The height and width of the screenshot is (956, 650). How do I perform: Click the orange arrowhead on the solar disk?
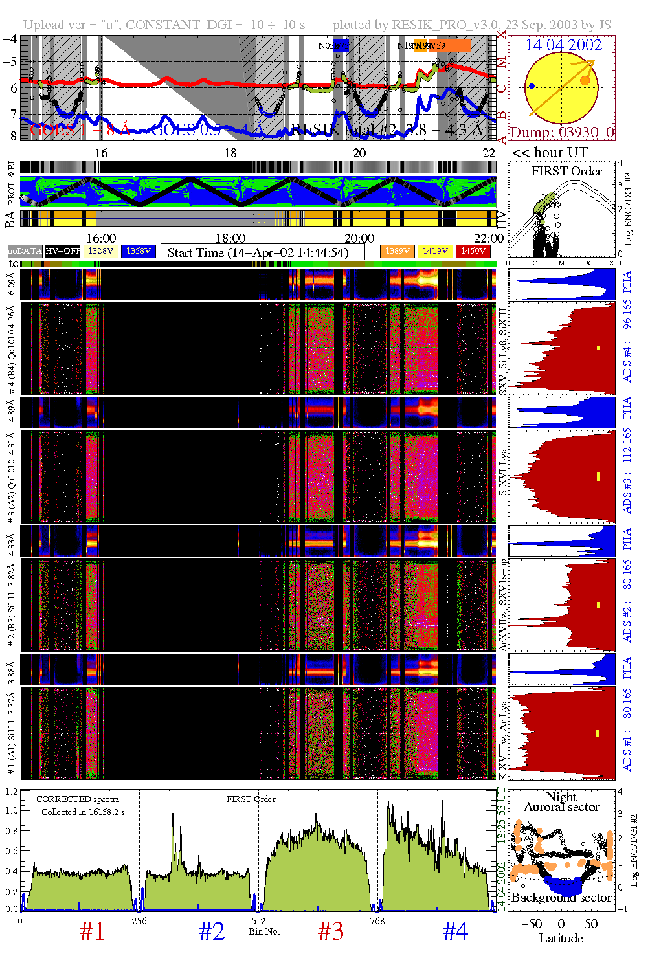590,62
